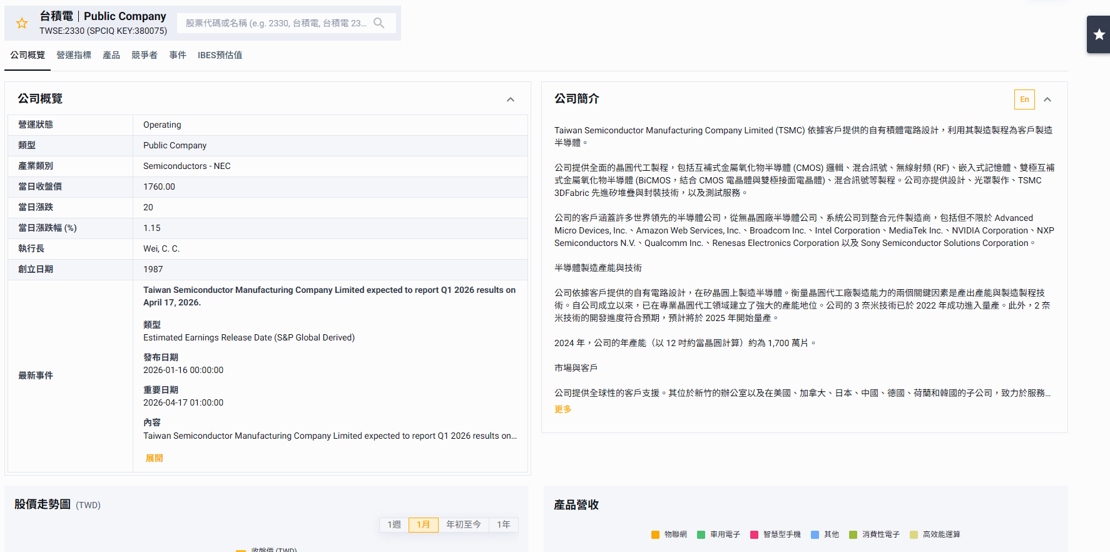Select the 年初至今 chart range
Viewport: 1110px width, 552px height.
pyautogui.click(x=463, y=524)
